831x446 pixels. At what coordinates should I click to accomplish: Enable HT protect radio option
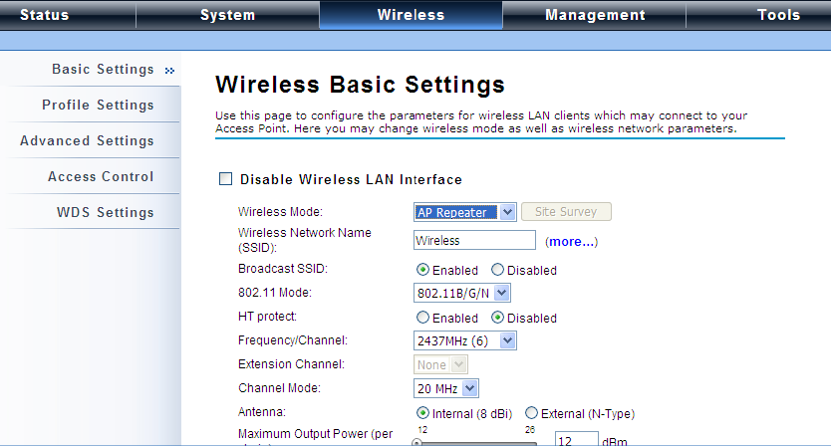pyautogui.click(x=422, y=319)
